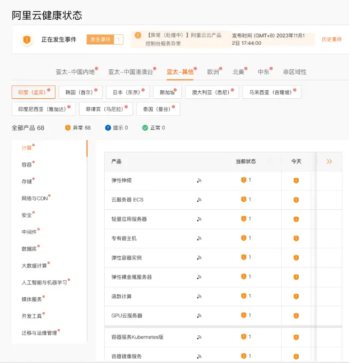Screen dimensions: 349x363
Task: Filter products by 异常 68
Action: [x=78, y=128]
